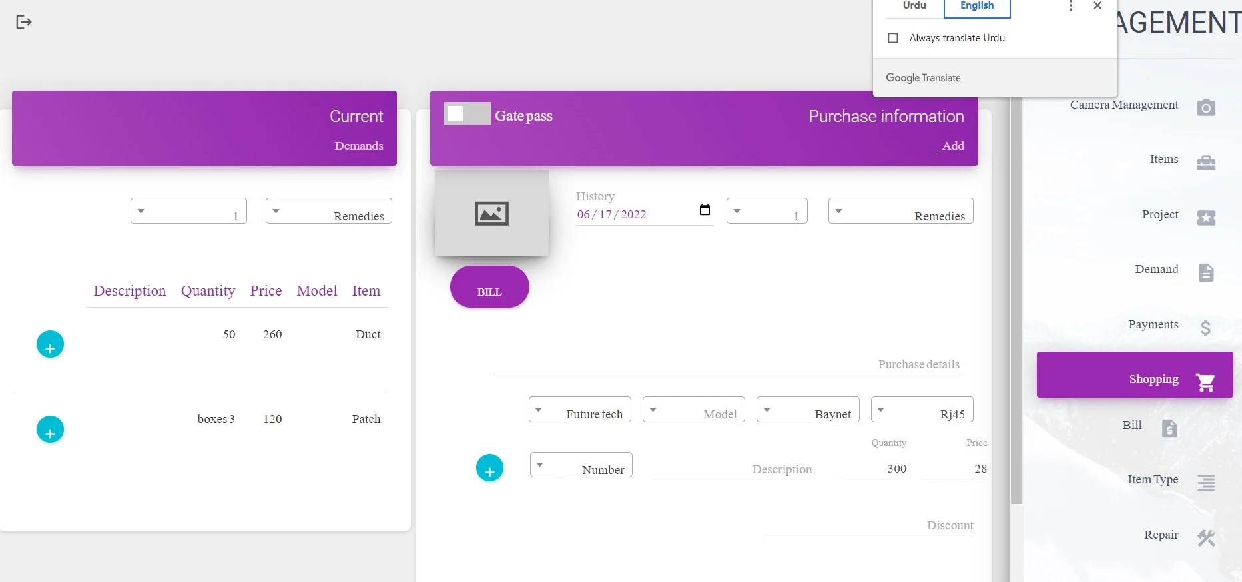Click the Payments dollar icon
Image resolution: width=1242 pixels, height=582 pixels.
click(x=1205, y=328)
